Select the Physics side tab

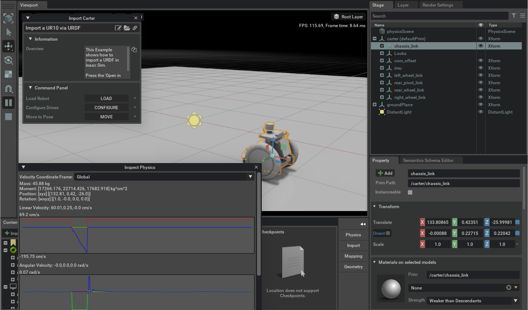[353, 235]
